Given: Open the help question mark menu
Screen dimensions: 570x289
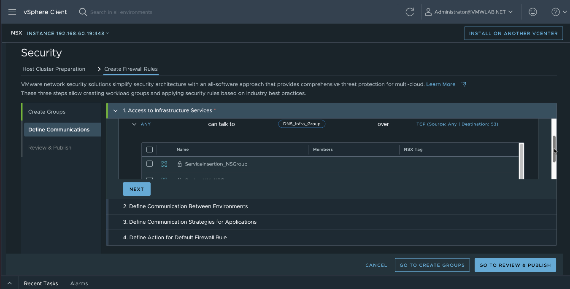Looking at the screenshot, I should (x=559, y=12).
